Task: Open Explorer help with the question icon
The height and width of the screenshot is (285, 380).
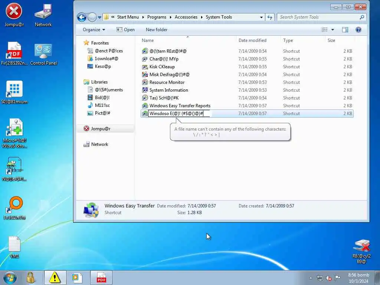Action: [358, 30]
